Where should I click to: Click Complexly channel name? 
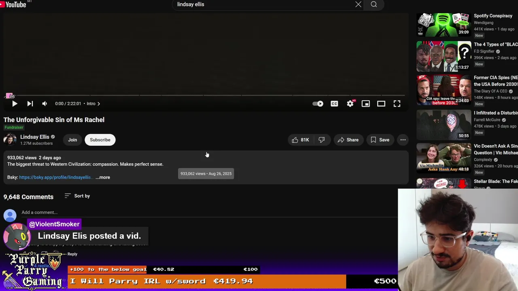coord(483,160)
